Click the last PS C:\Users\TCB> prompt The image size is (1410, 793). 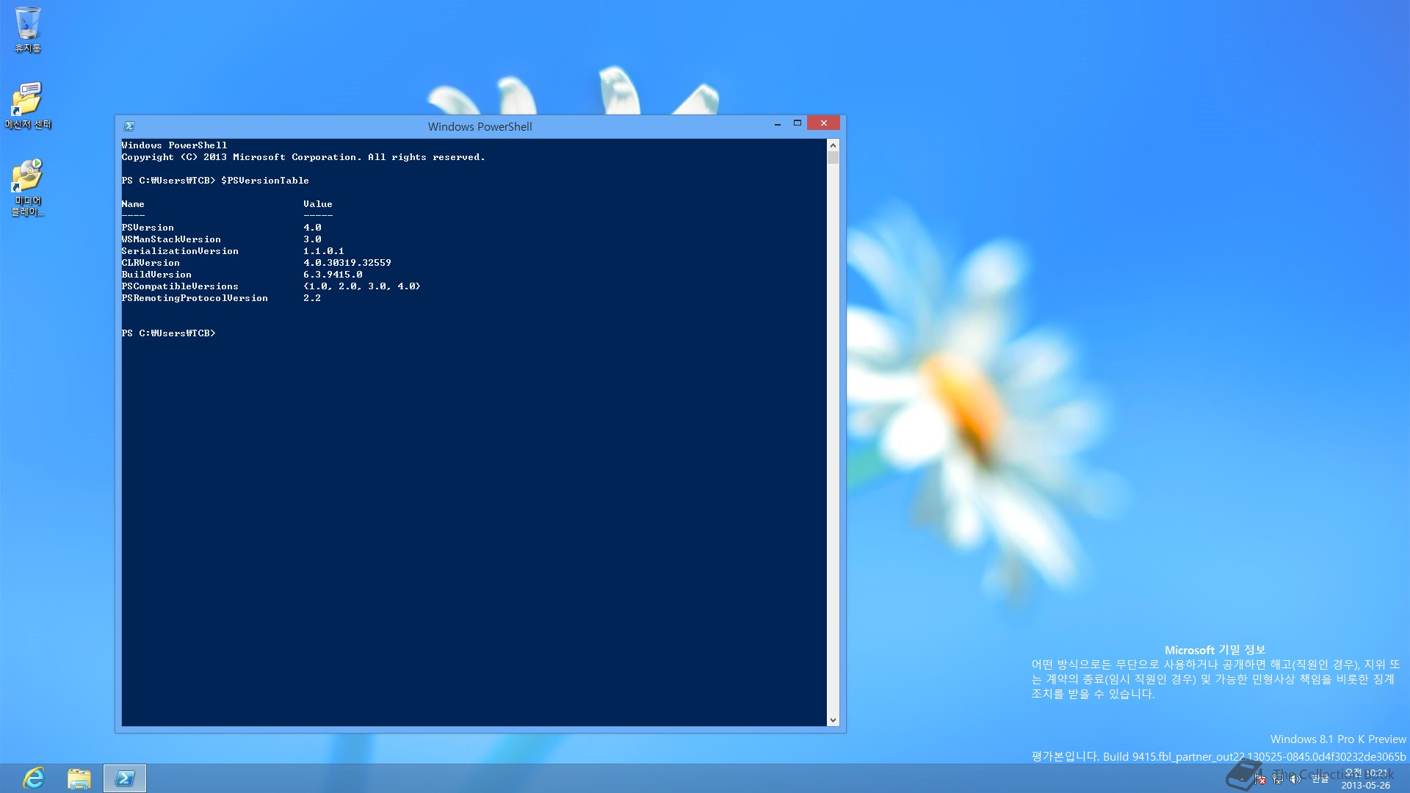tap(168, 333)
